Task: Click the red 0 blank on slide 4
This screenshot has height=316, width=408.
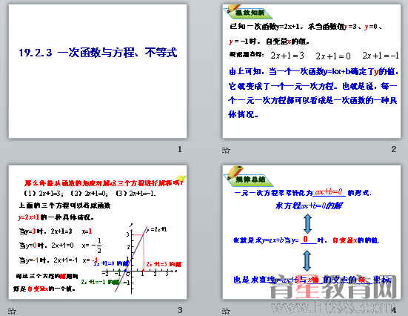Action: (x=306, y=239)
